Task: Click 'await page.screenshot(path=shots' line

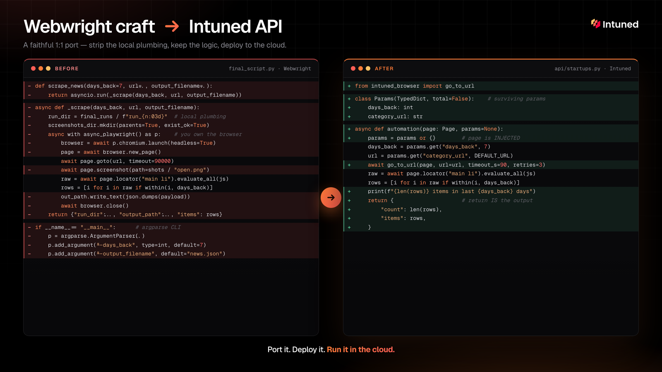Action: (x=171, y=170)
